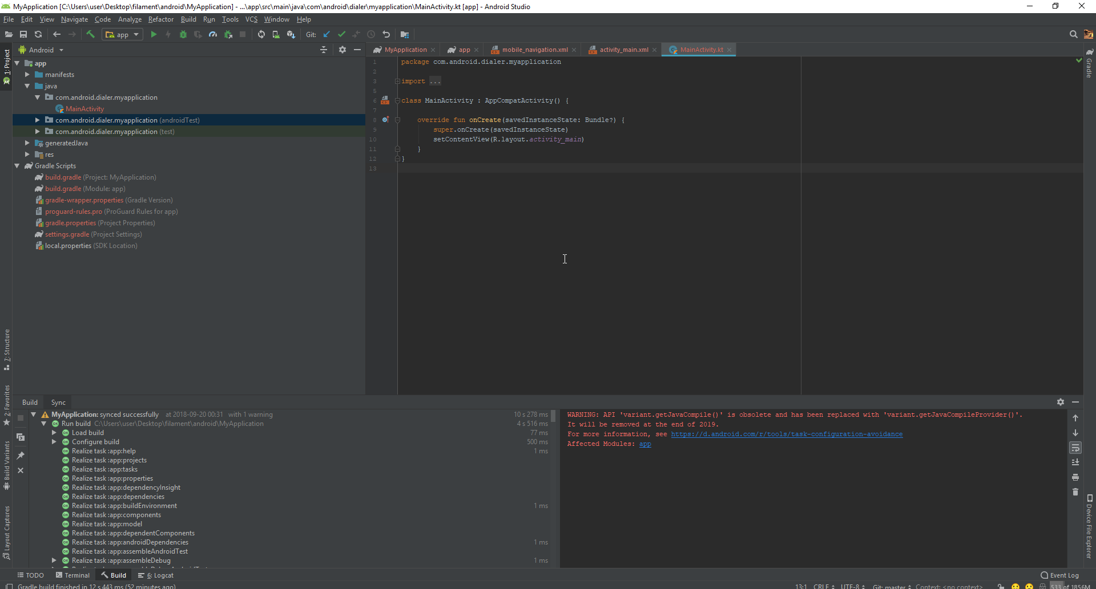This screenshot has height=589, width=1096.
Task: Click the Git commit checkmark icon
Action: point(341,35)
